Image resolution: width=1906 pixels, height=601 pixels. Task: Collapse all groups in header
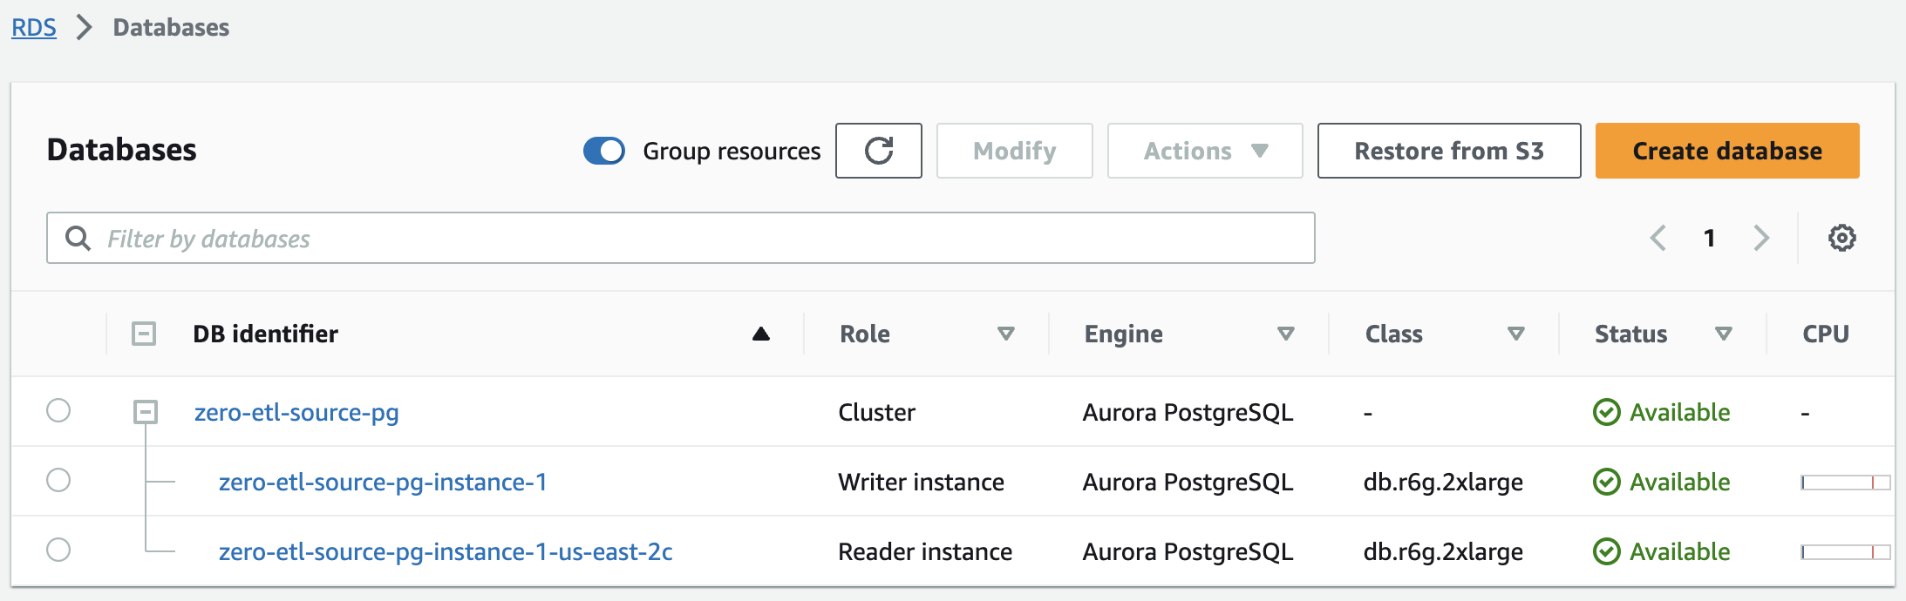point(144,334)
